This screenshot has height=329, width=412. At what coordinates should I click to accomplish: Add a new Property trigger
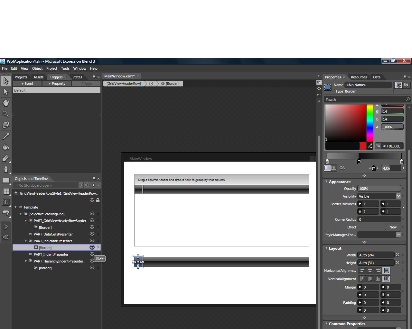(x=57, y=84)
